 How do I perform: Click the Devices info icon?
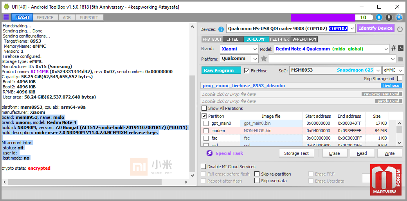221,29
